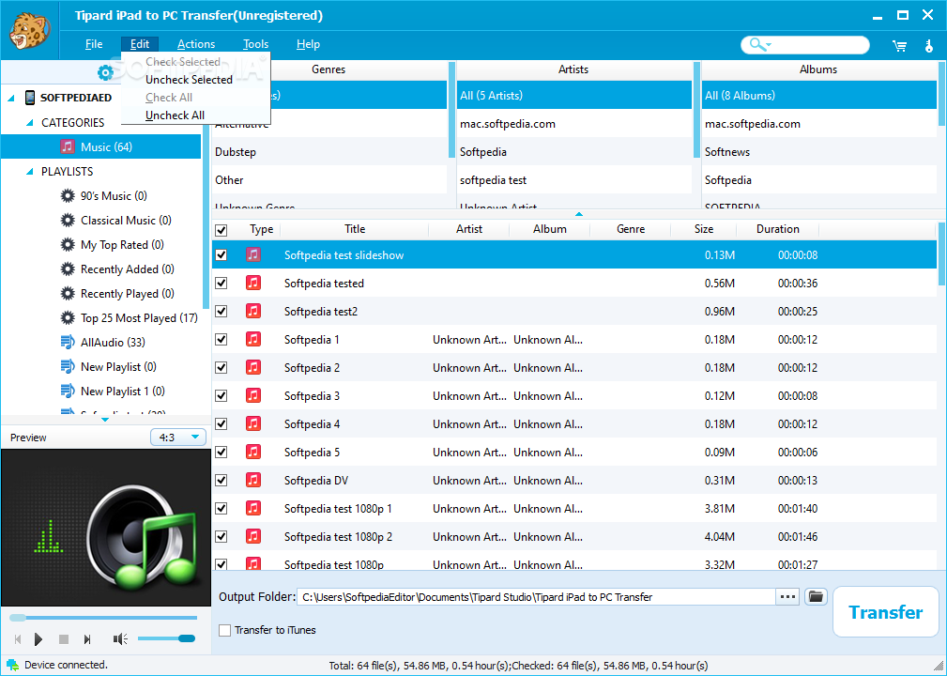
Task: Open the Actions menu
Action: tap(196, 44)
